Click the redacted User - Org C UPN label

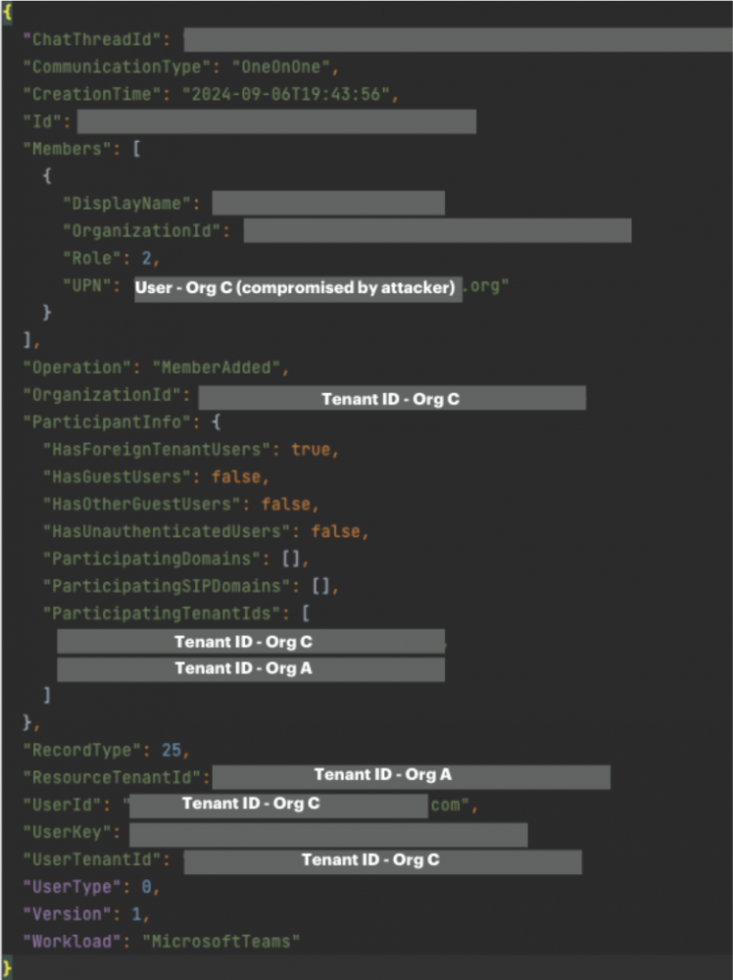point(298,287)
